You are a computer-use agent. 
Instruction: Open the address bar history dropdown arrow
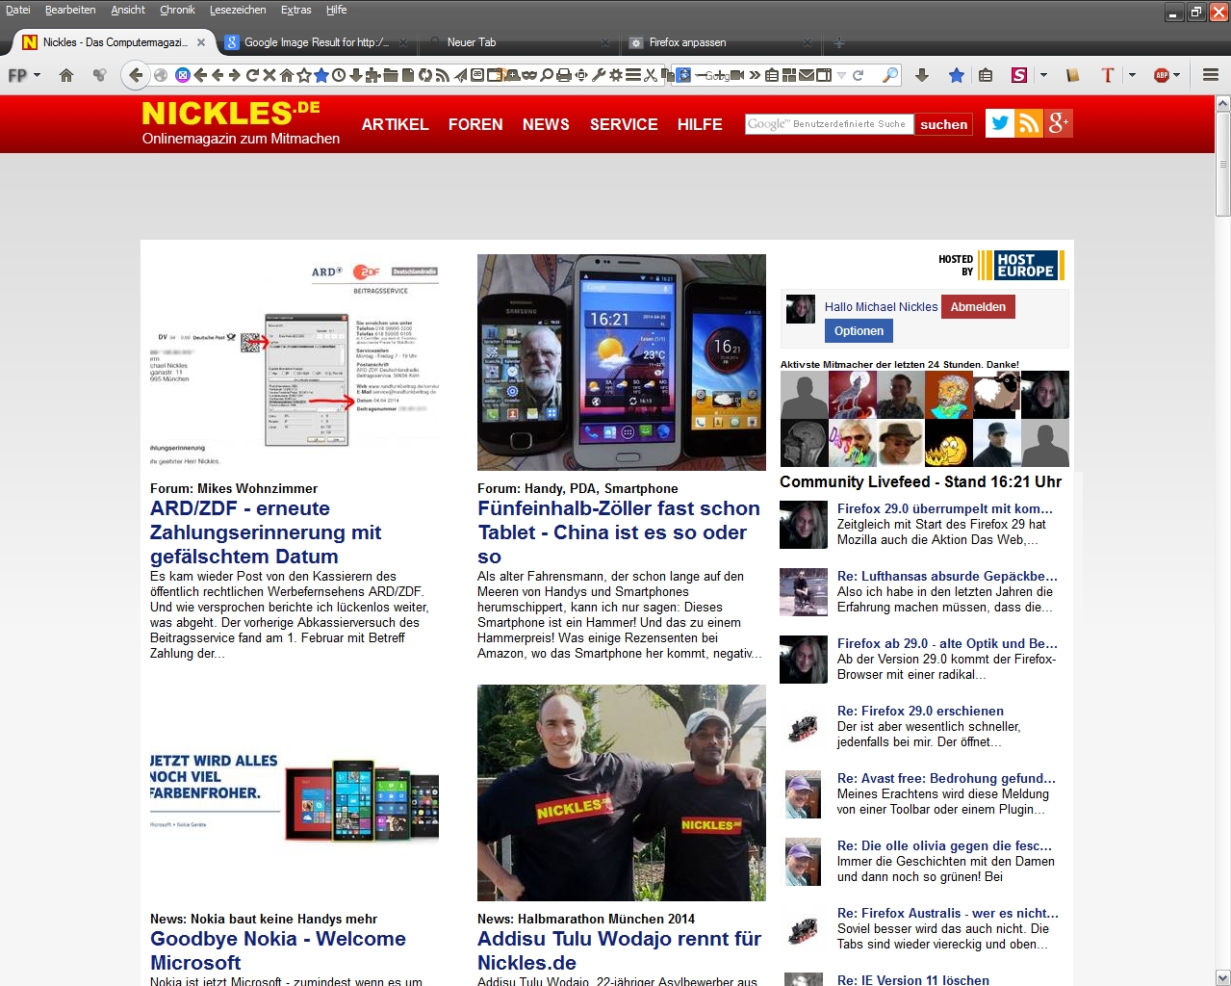click(x=841, y=75)
